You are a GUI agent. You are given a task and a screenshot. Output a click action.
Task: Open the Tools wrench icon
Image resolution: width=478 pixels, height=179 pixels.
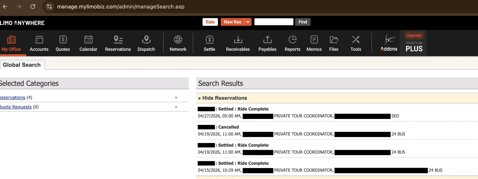pos(356,40)
